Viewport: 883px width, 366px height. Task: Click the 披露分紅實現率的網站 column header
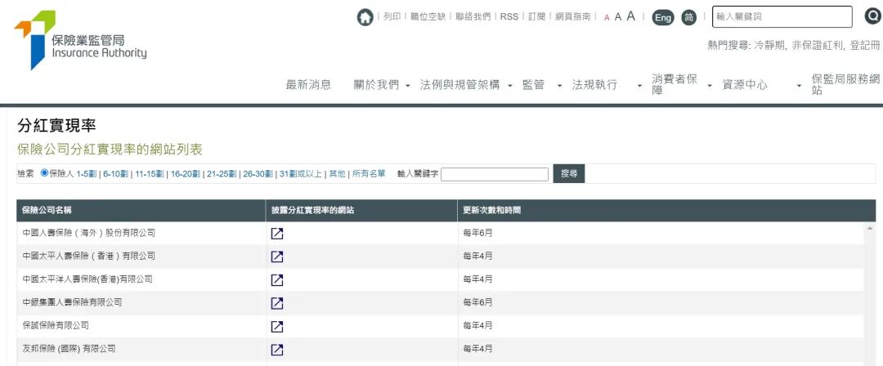[x=361, y=211]
